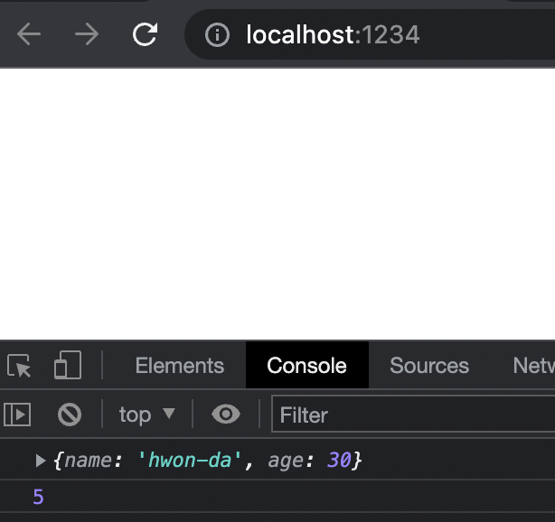Open the top context dropdown
This screenshot has width=555, height=522.
click(x=147, y=415)
